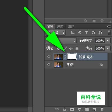Screen dimensions: 112x112
Task: Switch to the 通道 tab
Action: point(60,27)
